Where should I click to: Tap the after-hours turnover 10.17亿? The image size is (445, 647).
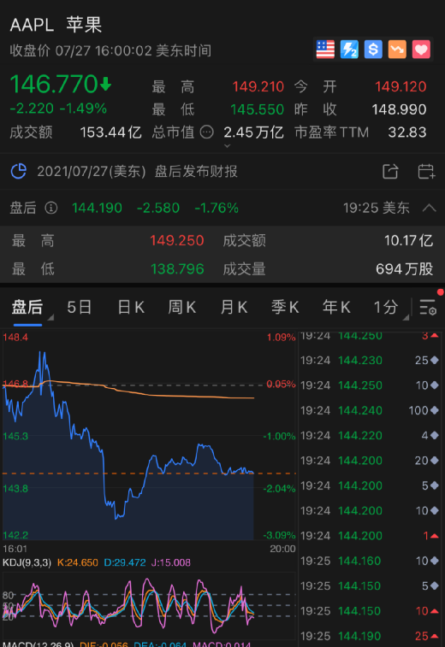tap(409, 240)
